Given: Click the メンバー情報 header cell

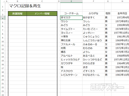Looking at the screenshot, I should click(x=42, y=14).
